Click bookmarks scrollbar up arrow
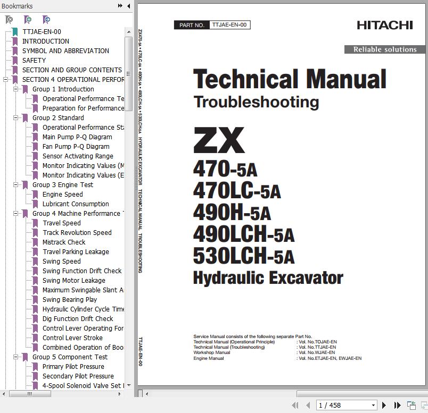This screenshot has height=413, width=428. coord(129,32)
